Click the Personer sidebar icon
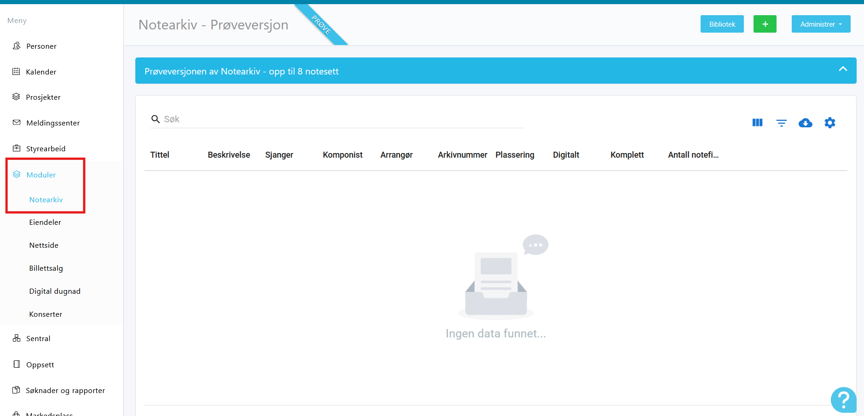Screen dimensions: 864x416 click(17, 46)
